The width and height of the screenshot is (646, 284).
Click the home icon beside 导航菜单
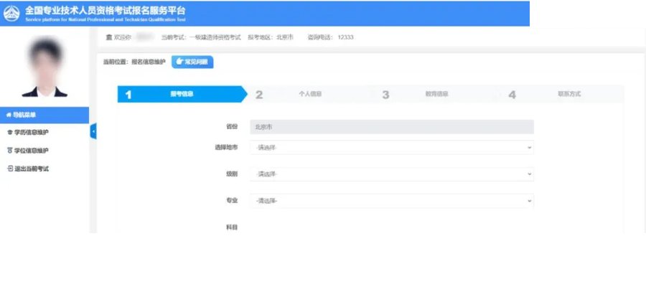pyautogui.click(x=9, y=115)
